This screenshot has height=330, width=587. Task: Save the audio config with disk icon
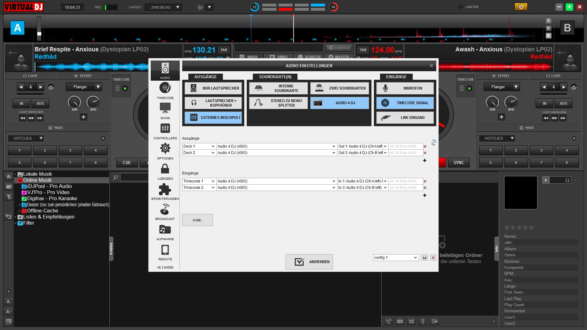pyautogui.click(x=424, y=258)
